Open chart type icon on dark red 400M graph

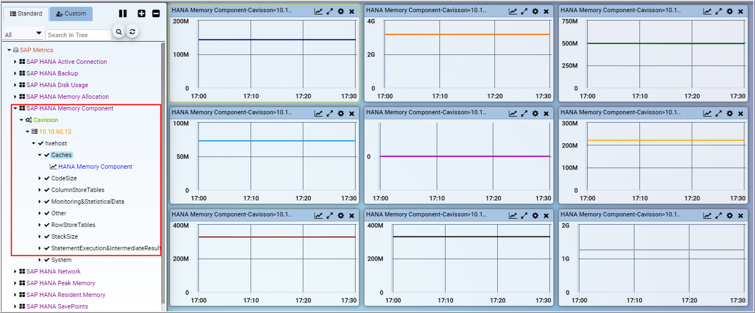[x=318, y=215]
